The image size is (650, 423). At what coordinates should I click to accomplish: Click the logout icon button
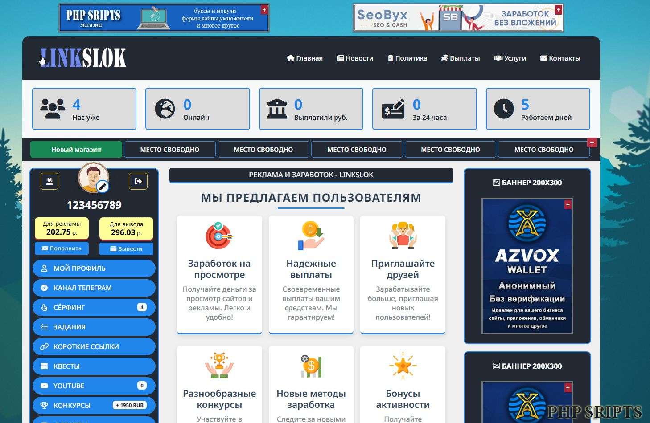click(x=138, y=181)
